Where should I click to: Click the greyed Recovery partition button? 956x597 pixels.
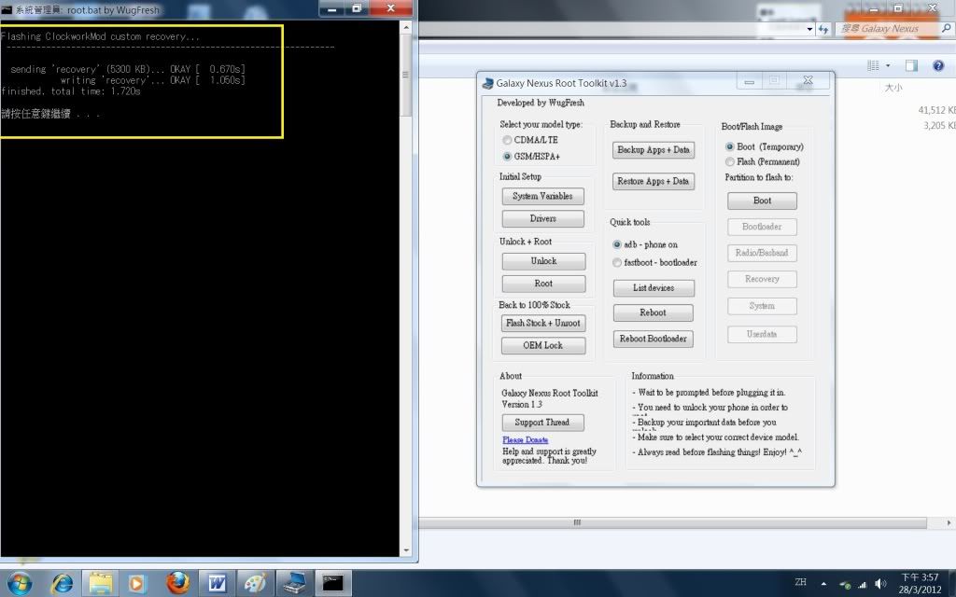click(762, 279)
